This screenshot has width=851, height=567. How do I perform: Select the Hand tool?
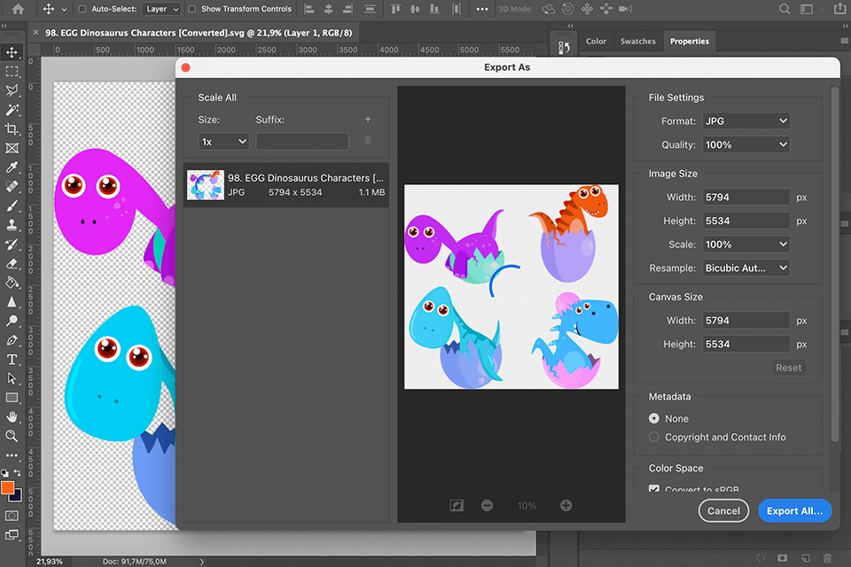pos(12,416)
